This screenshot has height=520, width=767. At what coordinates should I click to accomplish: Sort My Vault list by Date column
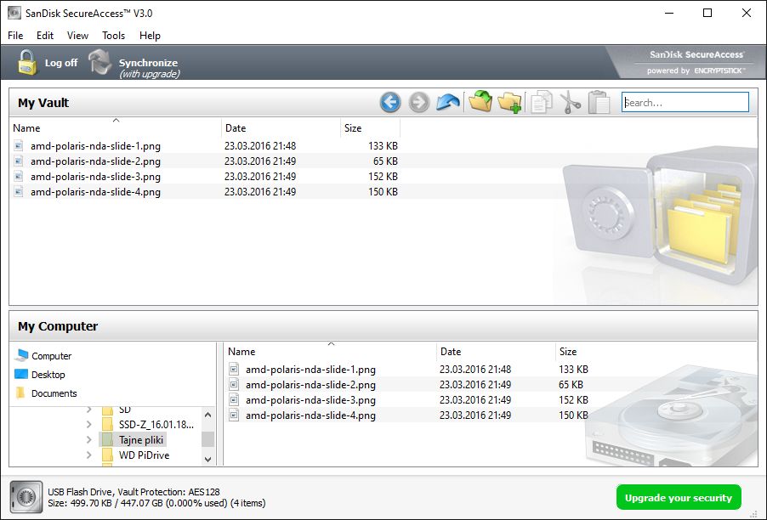pyautogui.click(x=281, y=127)
